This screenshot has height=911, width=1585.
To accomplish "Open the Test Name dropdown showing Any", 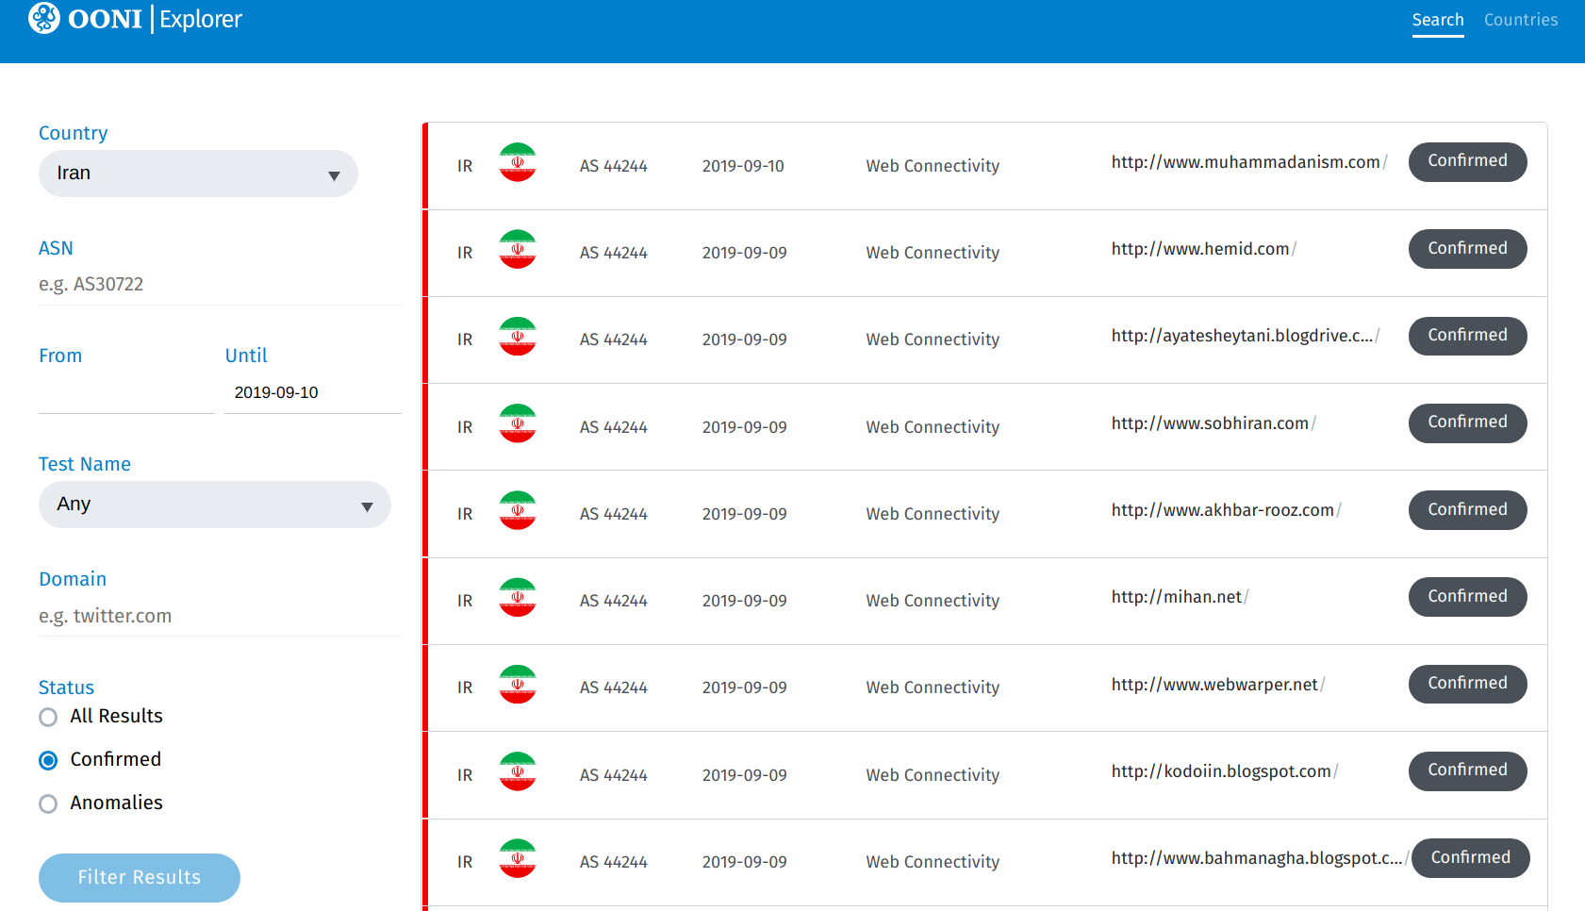I will (214, 505).
